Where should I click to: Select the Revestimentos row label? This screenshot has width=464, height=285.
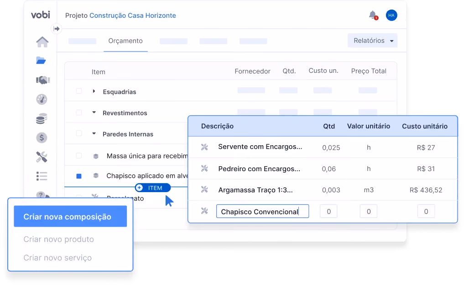pyautogui.click(x=125, y=113)
